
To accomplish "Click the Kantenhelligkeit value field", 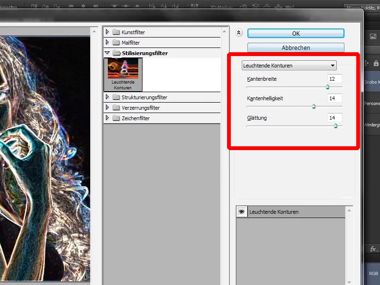I will [x=335, y=98].
